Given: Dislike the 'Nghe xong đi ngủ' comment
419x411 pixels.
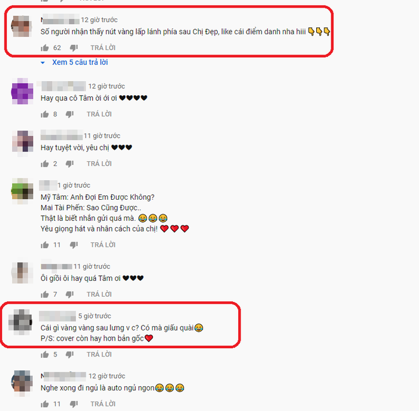Looking at the screenshot, I should click(x=74, y=404).
